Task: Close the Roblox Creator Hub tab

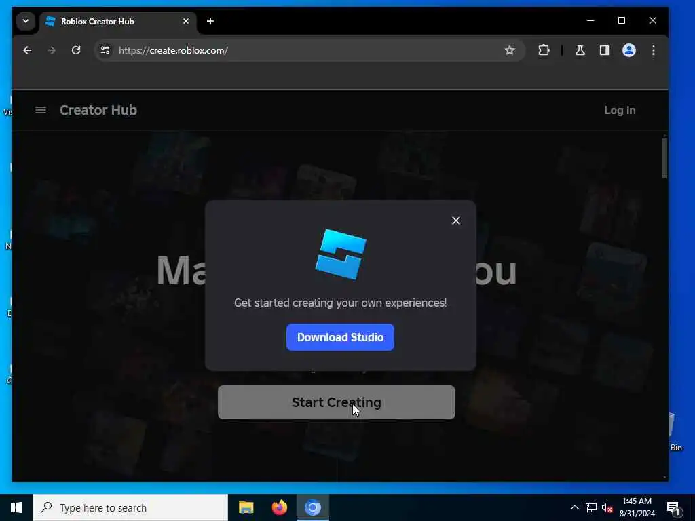Action: [x=186, y=21]
